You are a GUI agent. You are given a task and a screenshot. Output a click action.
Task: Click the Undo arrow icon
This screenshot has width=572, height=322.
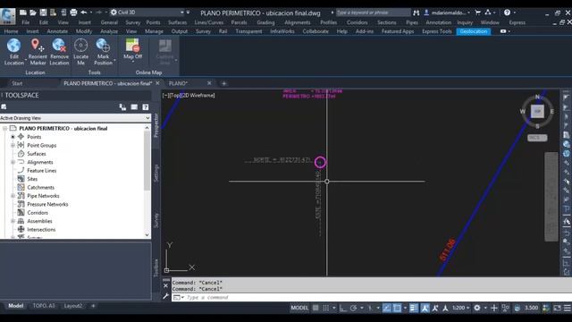coord(84,13)
